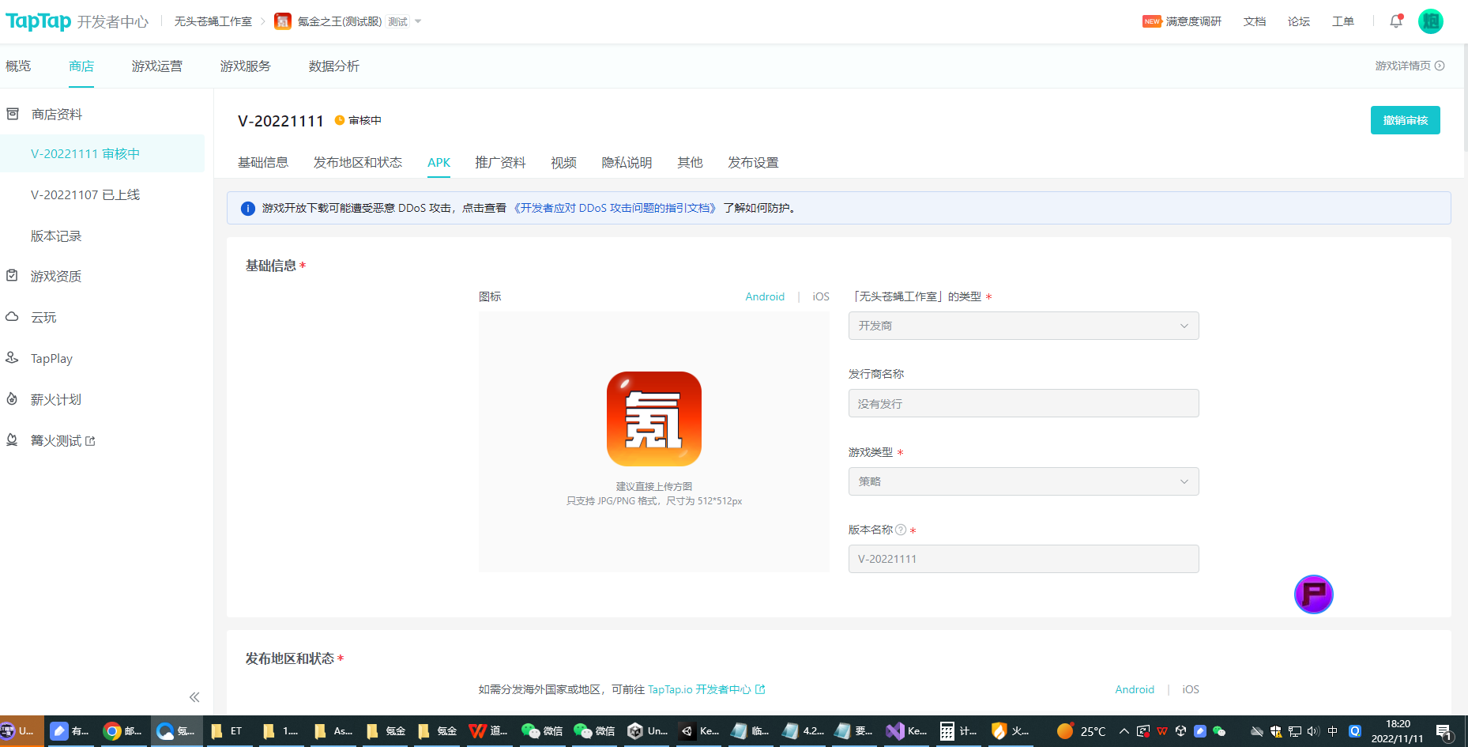Image resolution: width=1468 pixels, height=747 pixels.
Task: Click the 撤销审核 button
Action: point(1406,120)
